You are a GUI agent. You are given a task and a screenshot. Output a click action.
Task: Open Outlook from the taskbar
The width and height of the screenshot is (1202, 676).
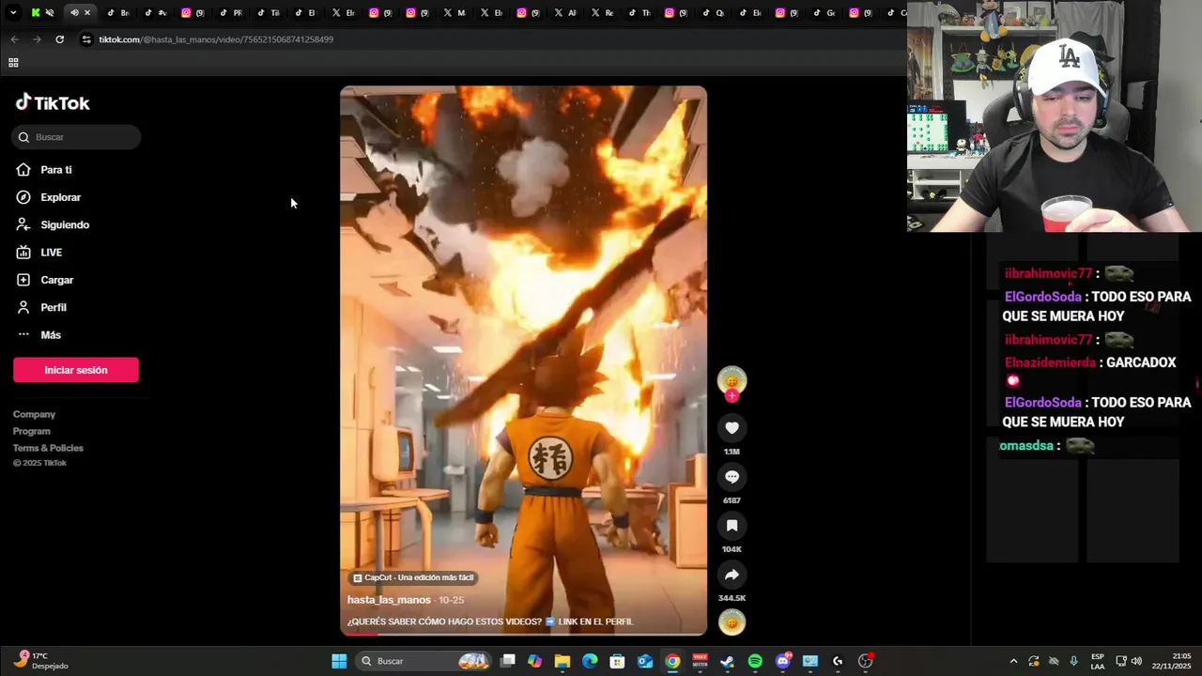click(x=645, y=661)
